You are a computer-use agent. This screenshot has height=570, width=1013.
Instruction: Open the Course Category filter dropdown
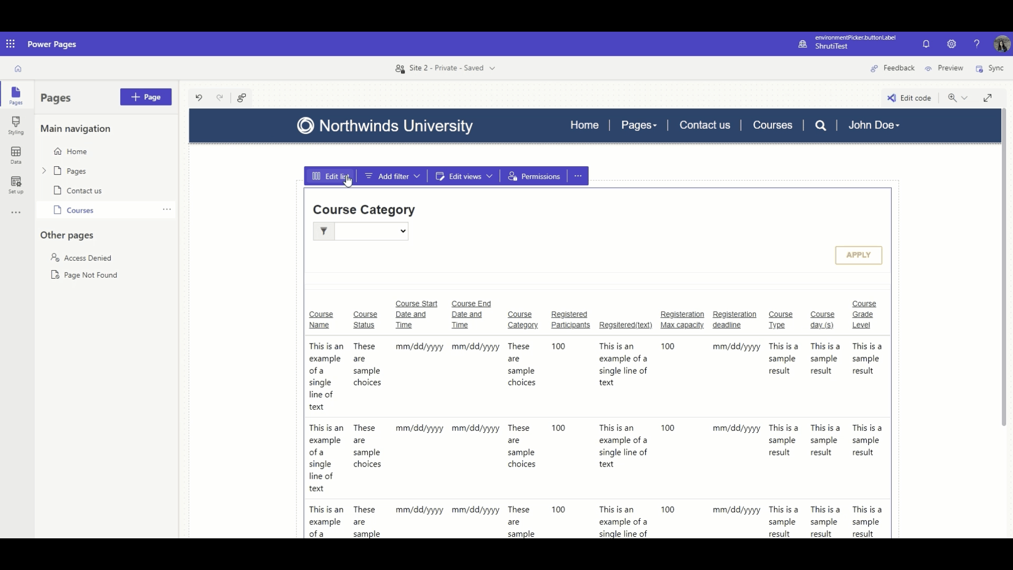(x=371, y=231)
